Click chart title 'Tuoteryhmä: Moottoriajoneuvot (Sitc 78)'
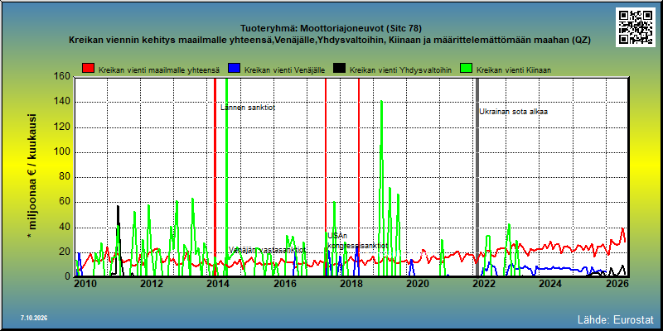Viewport: 663px width, 331px height. click(x=331, y=29)
